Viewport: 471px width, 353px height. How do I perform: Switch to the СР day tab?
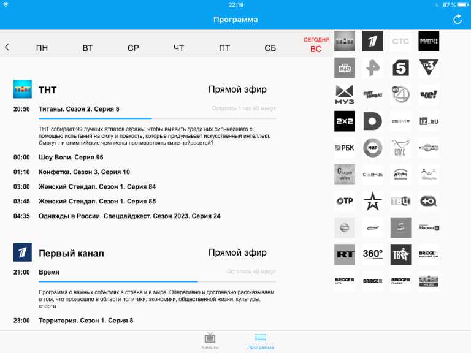(x=133, y=48)
